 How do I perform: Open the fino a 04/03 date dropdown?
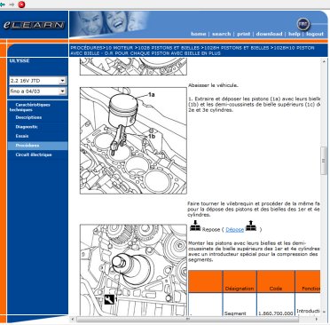[38, 91]
